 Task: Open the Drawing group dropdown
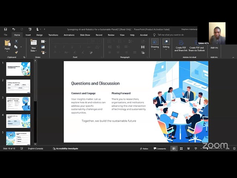coord(155,44)
